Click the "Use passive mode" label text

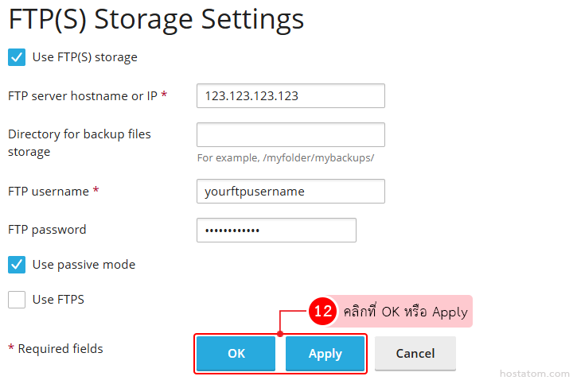(x=84, y=264)
